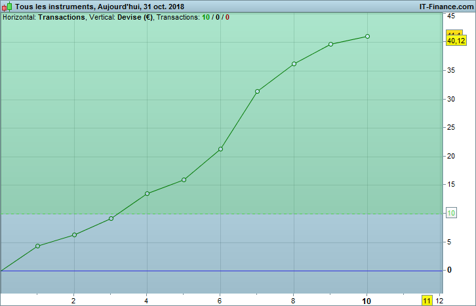The image size is (476, 306).
Task: Click the 12 label on the horizontal axis
Action: point(439,301)
